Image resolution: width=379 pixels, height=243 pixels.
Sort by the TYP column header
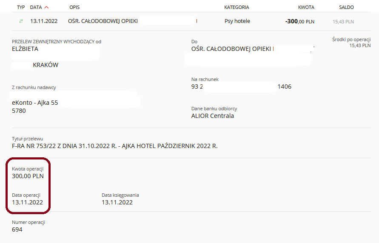[x=21, y=7]
